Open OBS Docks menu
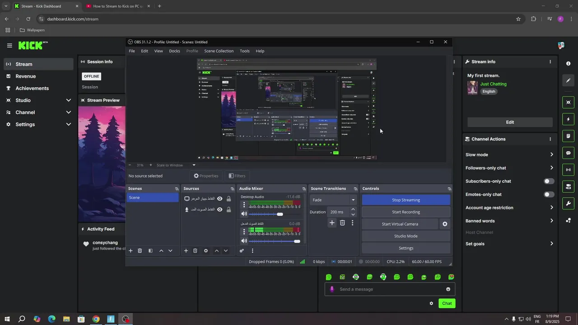 point(175,51)
